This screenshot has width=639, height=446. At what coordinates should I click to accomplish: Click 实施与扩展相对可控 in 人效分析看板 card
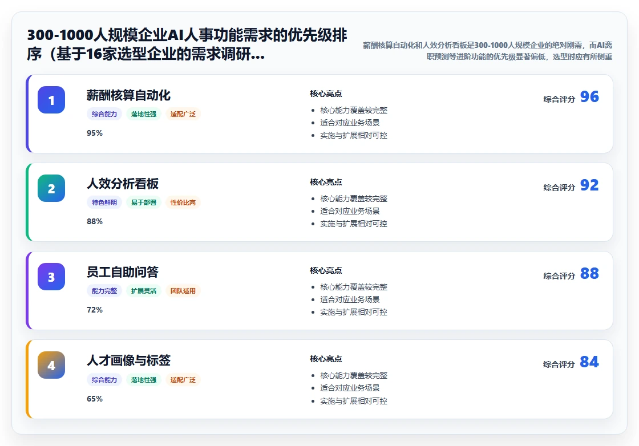pos(354,224)
